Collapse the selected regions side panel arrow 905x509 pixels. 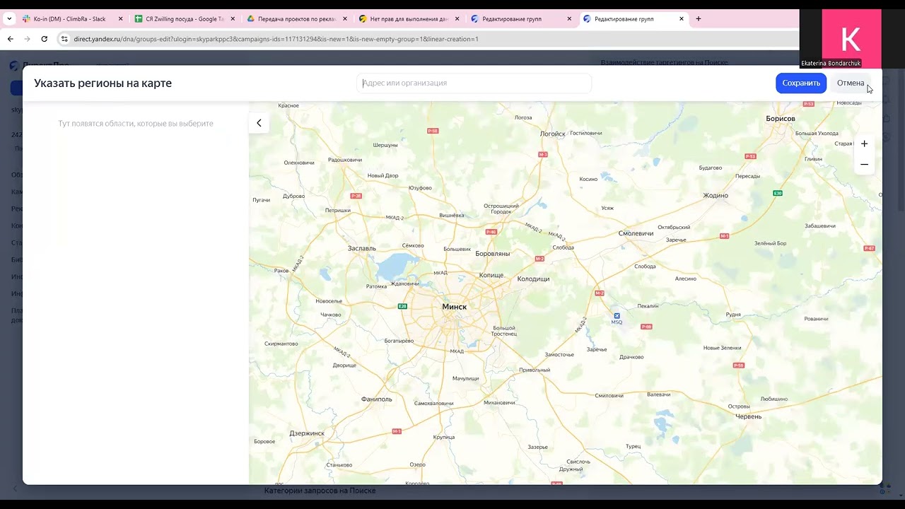(259, 123)
